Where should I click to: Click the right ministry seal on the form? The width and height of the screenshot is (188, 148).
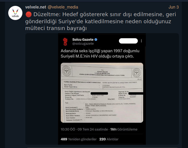point(136,73)
